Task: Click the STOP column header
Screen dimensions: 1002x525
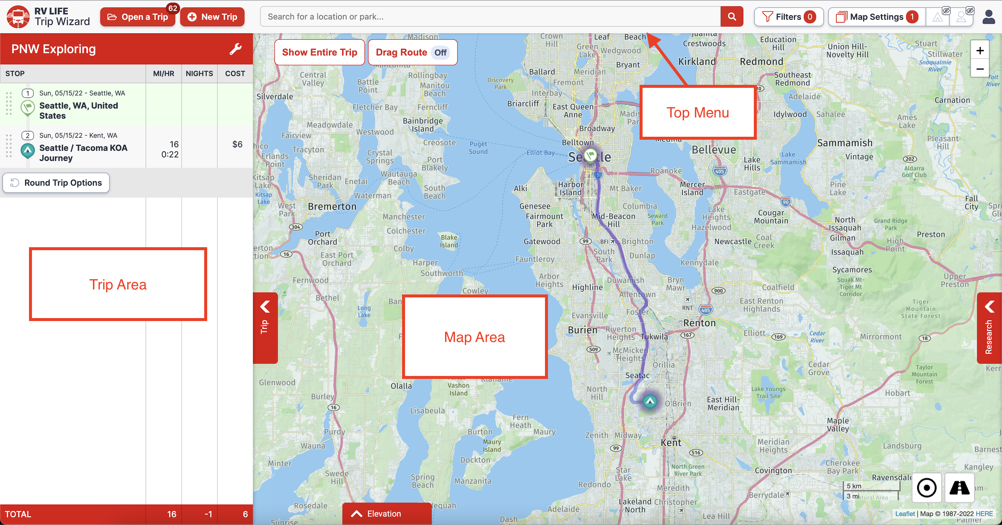Action: (15, 74)
